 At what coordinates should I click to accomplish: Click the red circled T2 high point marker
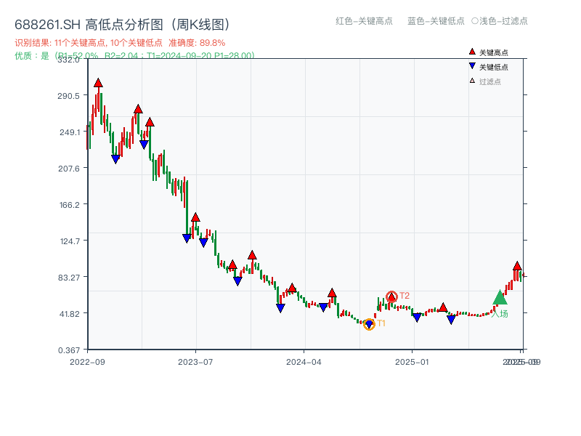click(x=391, y=296)
